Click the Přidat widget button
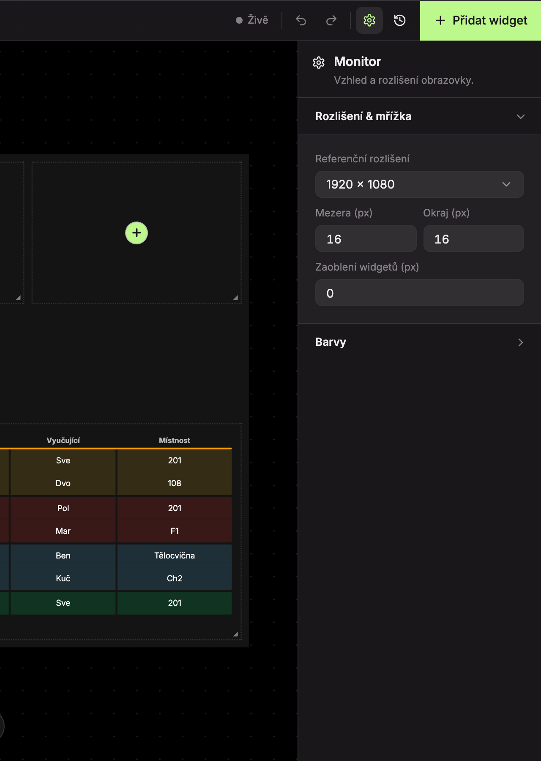The image size is (541, 761). point(481,20)
